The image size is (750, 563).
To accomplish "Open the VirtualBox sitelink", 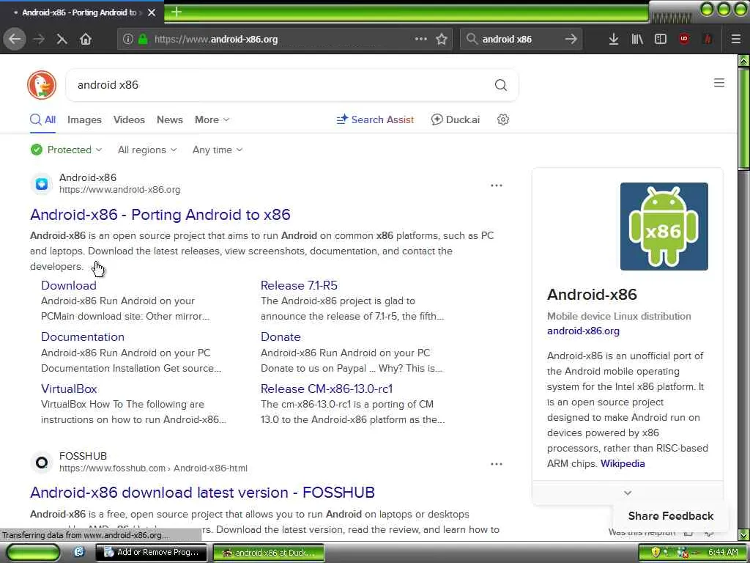I will [69, 389].
